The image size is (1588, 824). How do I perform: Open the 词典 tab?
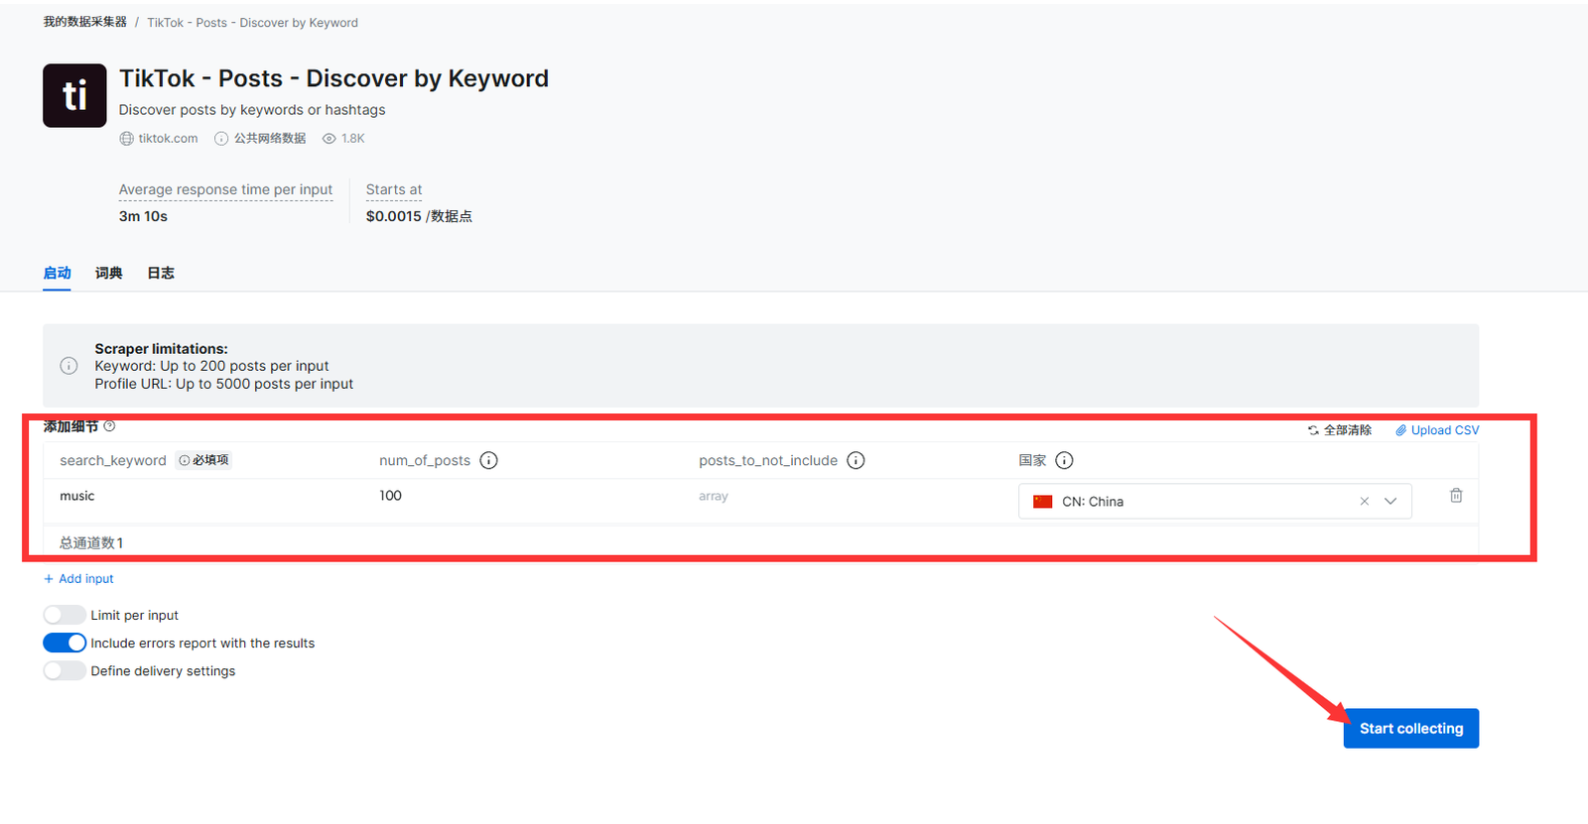click(109, 273)
